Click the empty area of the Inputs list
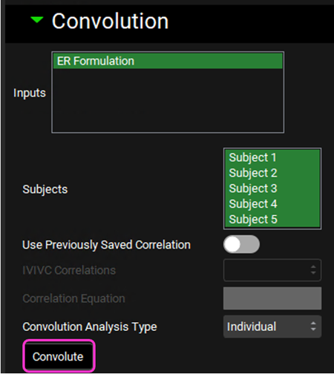Screen dimensions: 334x374 point(168,100)
